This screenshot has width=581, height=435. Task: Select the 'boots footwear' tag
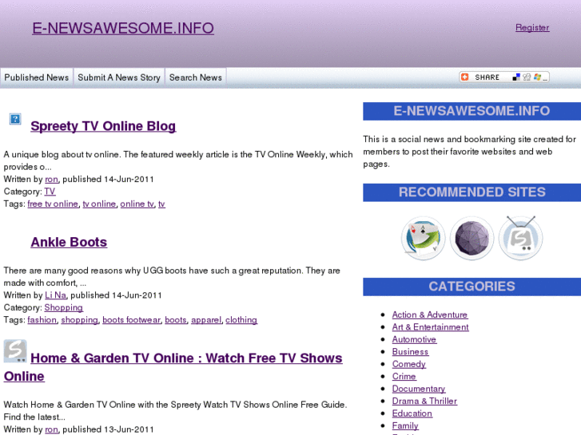coord(132,319)
